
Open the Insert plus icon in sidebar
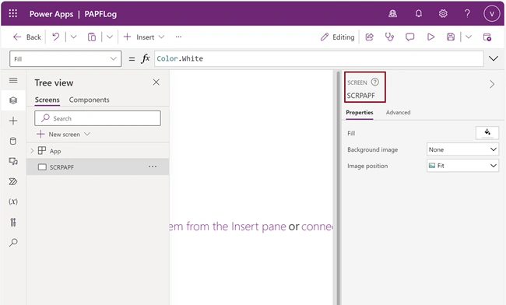pyautogui.click(x=13, y=121)
